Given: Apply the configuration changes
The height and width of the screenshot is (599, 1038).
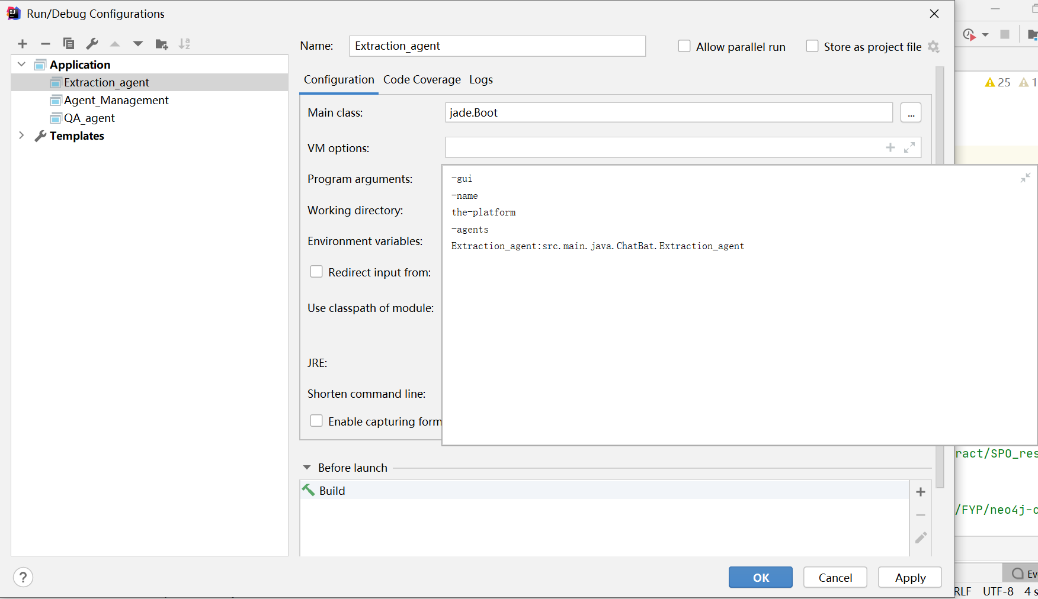Looking at the screenshot, I should (910, 578).
